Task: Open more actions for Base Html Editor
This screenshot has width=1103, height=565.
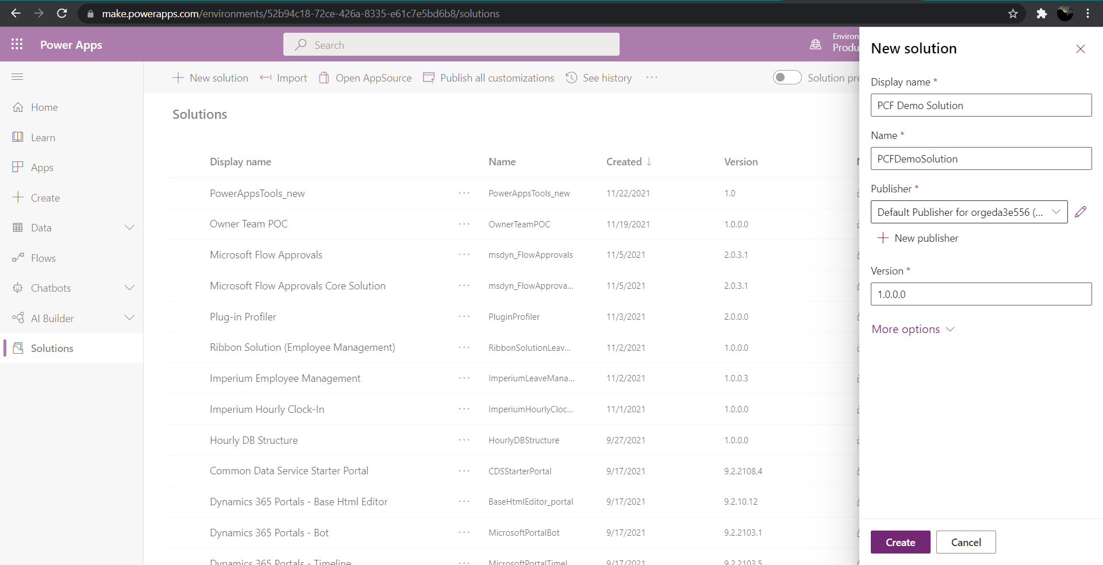Action: coord(464,501)
